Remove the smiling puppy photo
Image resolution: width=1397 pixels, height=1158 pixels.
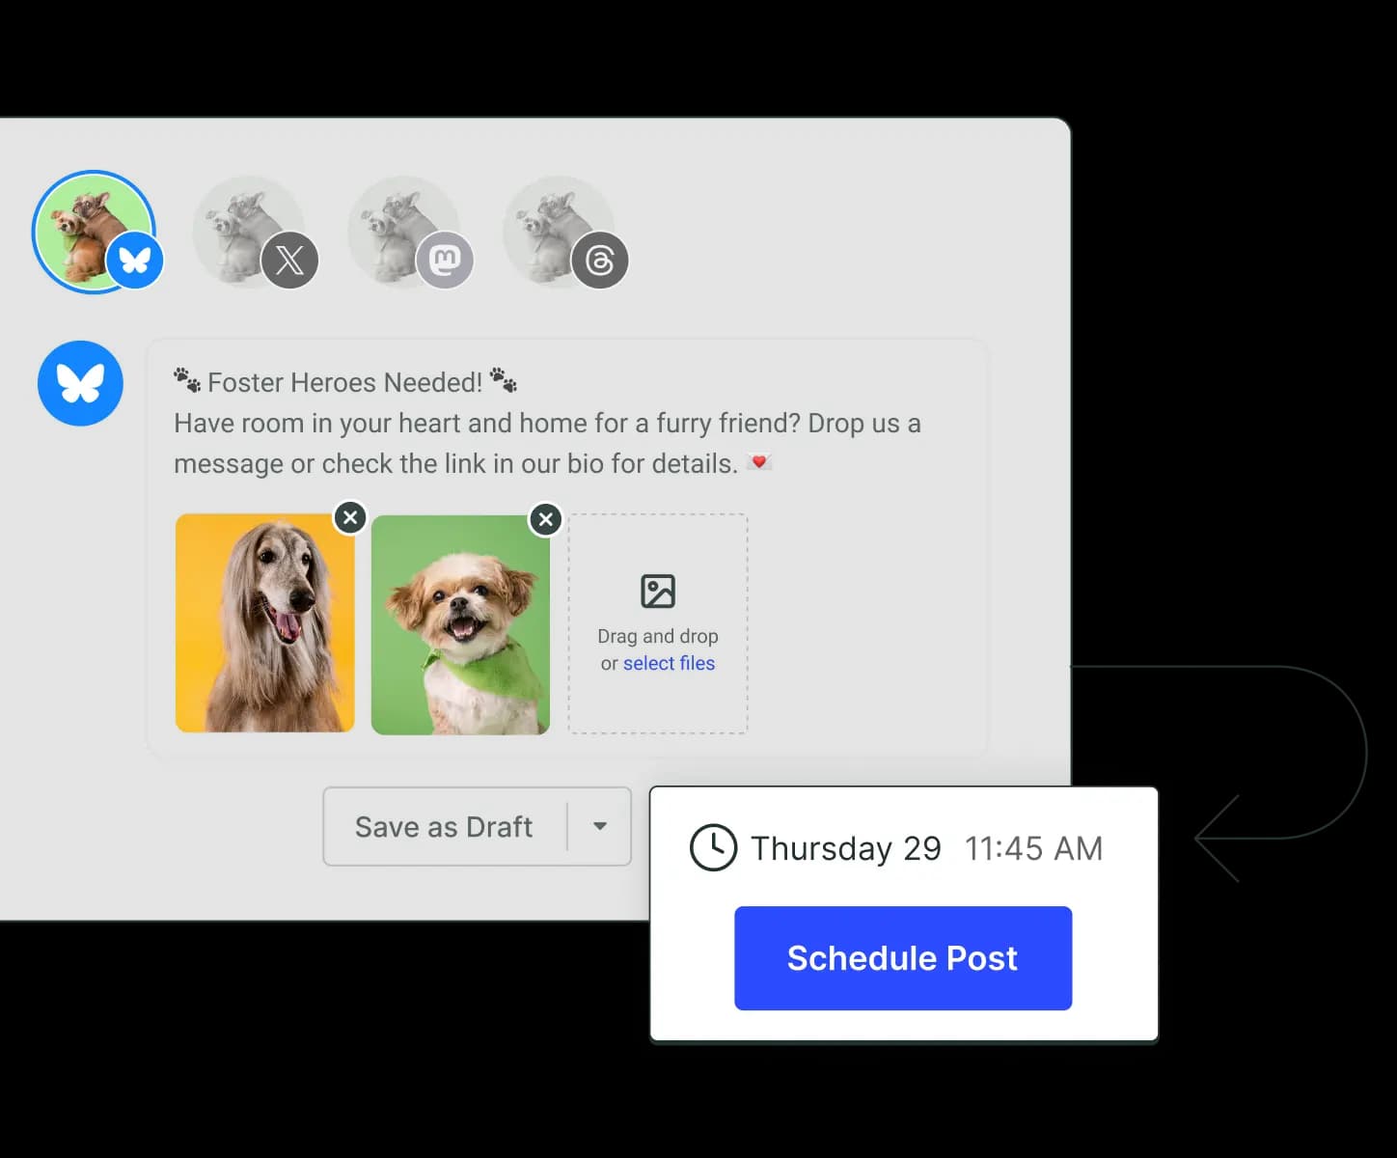click(x=545, y=519)
